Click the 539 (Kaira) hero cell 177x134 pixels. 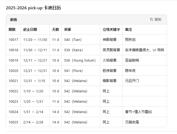pyautogui.click(x=74, y=50)
